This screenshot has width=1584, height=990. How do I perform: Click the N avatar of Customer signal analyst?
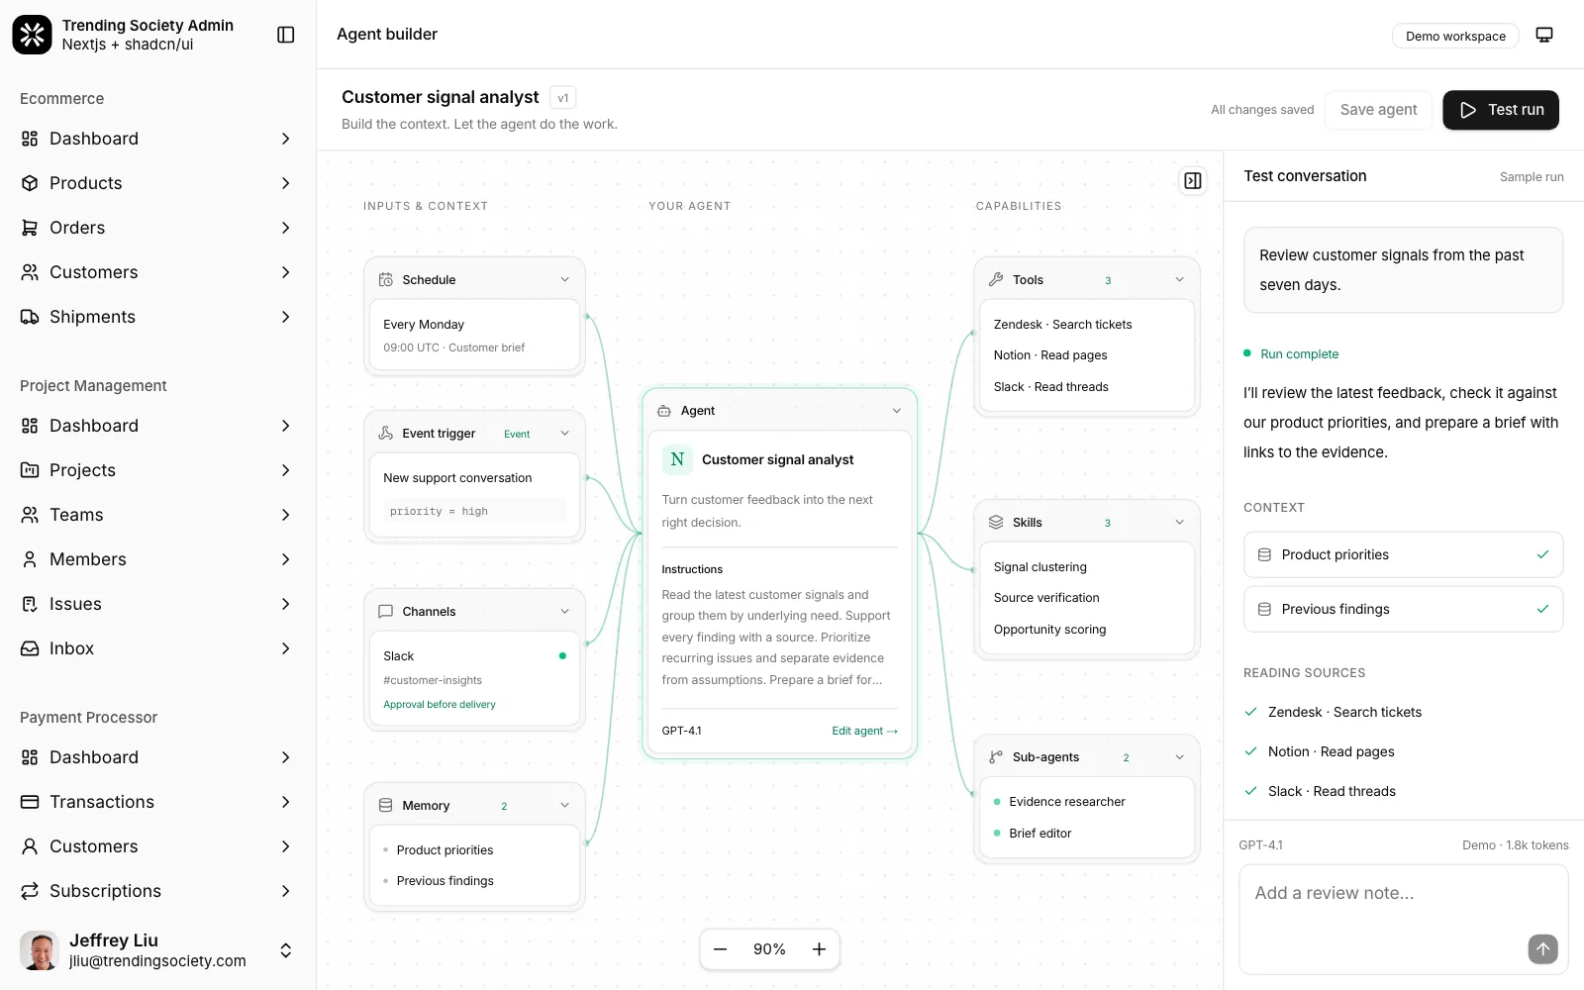click(x=677, y=459)
